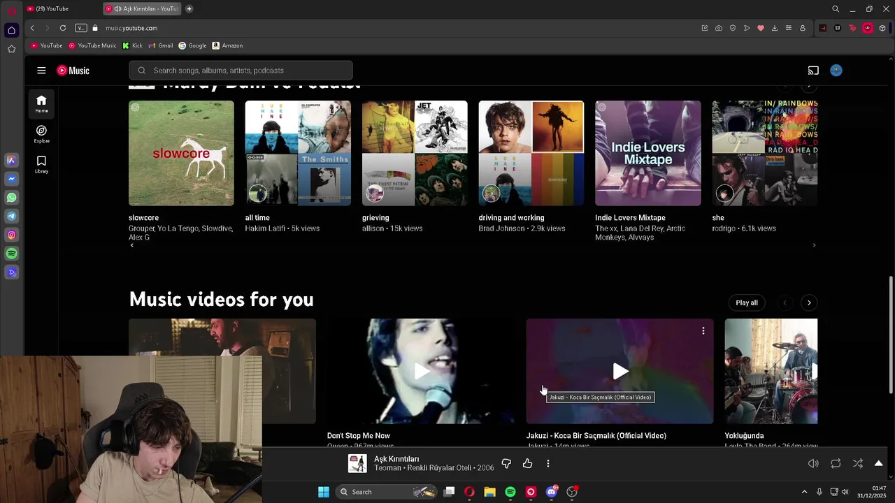Open the YouTube bookmark
This screenshot has height=503, width=895.
click(47, 45)
